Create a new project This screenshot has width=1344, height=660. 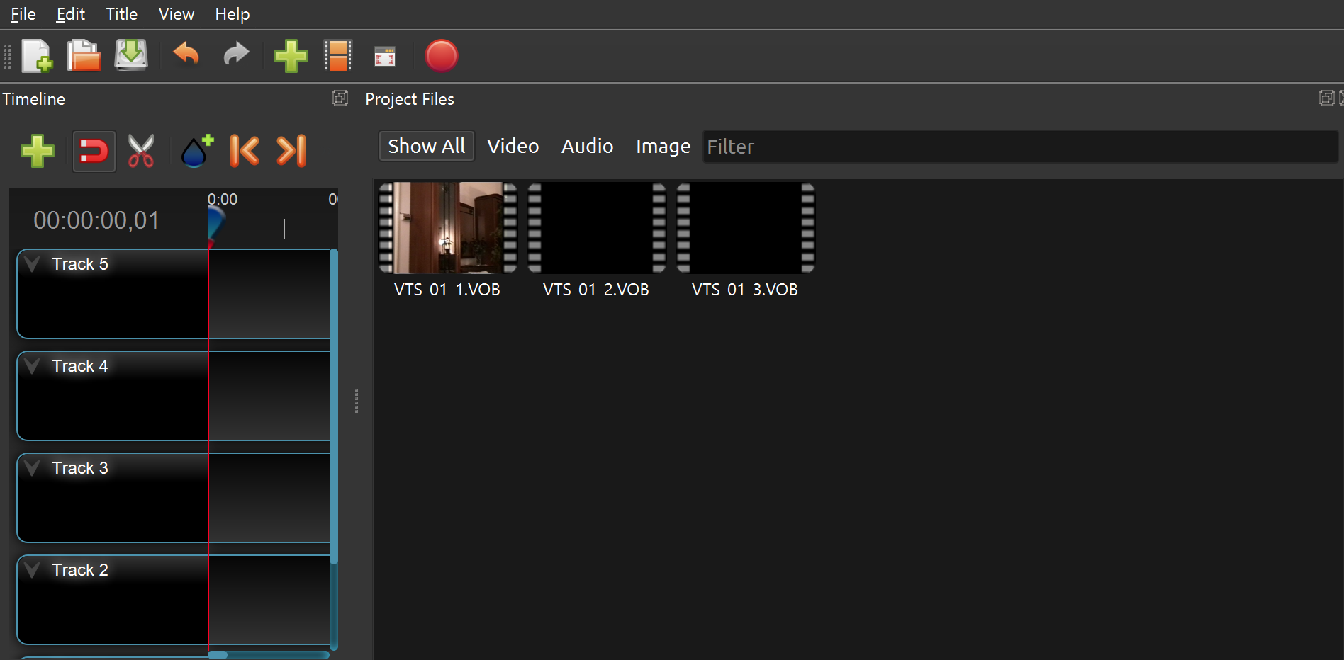(x=37, y=55)
